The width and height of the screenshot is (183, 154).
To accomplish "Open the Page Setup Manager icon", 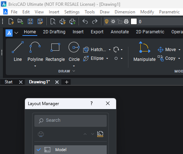I will pos(100,134).
